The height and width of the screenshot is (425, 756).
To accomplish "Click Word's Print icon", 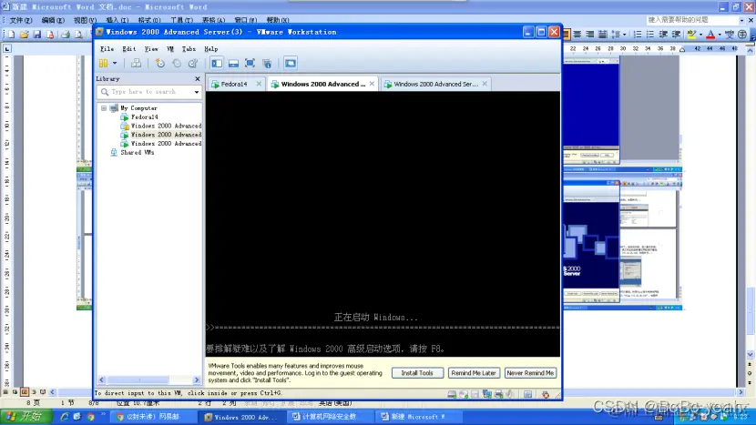I will [66, 35].
